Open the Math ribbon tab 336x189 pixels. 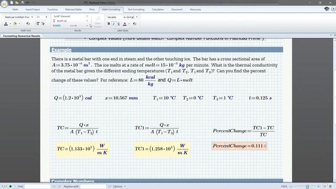point(15,9)
